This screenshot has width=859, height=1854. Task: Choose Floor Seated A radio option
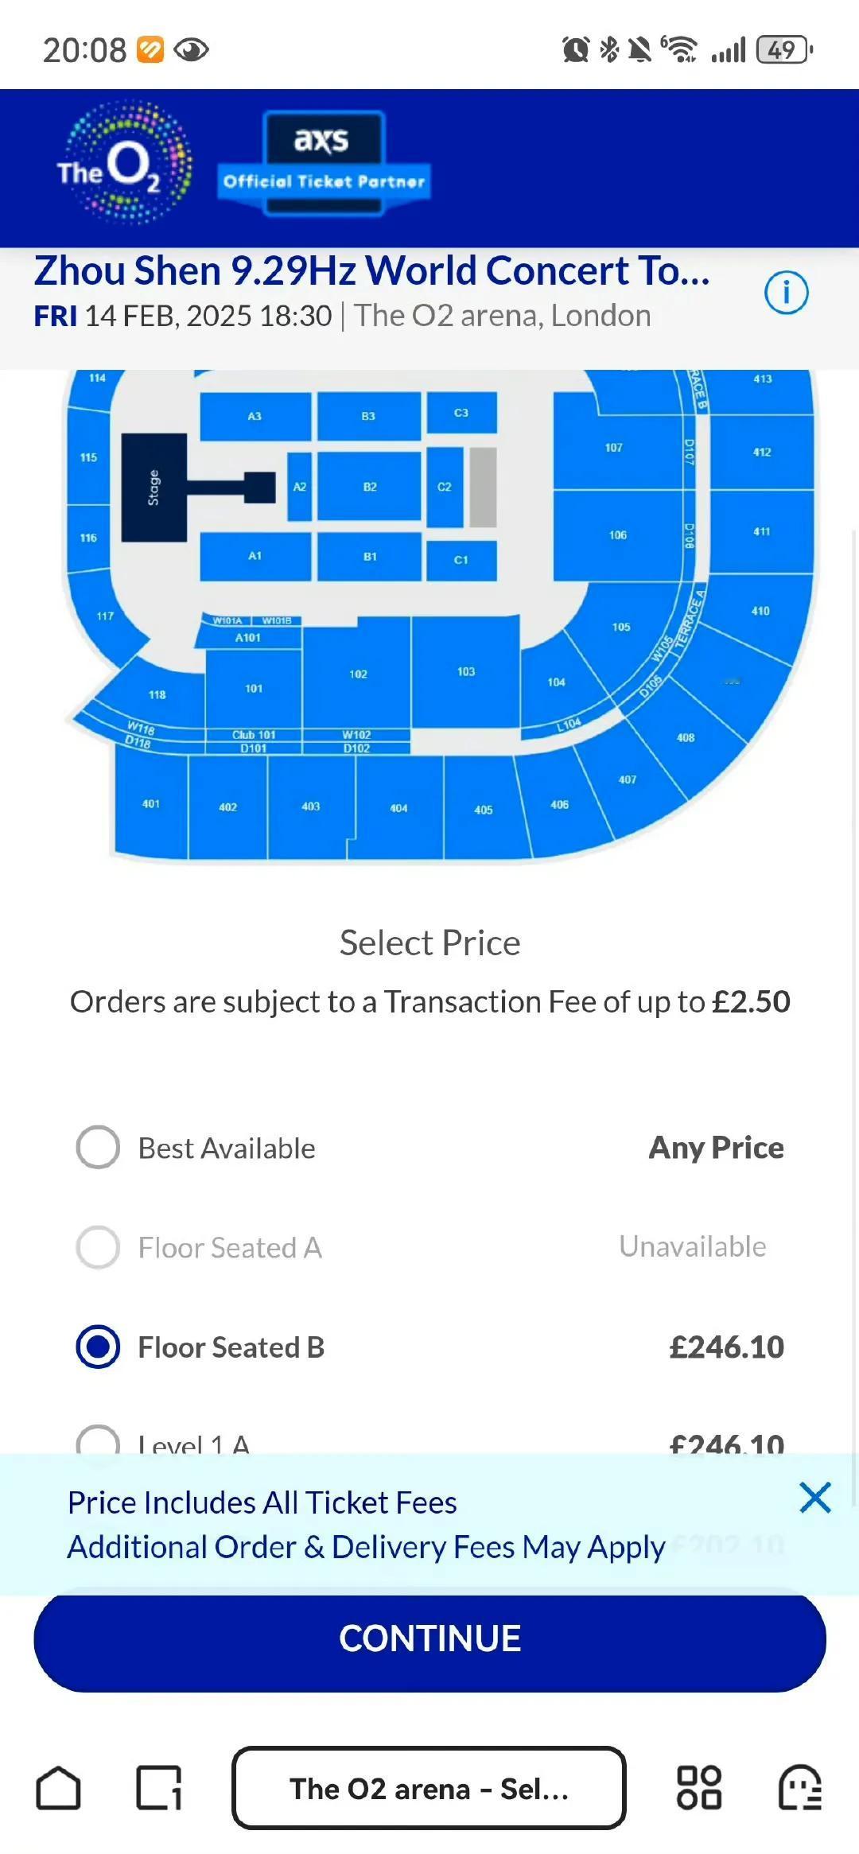[x=98, y=1246]
